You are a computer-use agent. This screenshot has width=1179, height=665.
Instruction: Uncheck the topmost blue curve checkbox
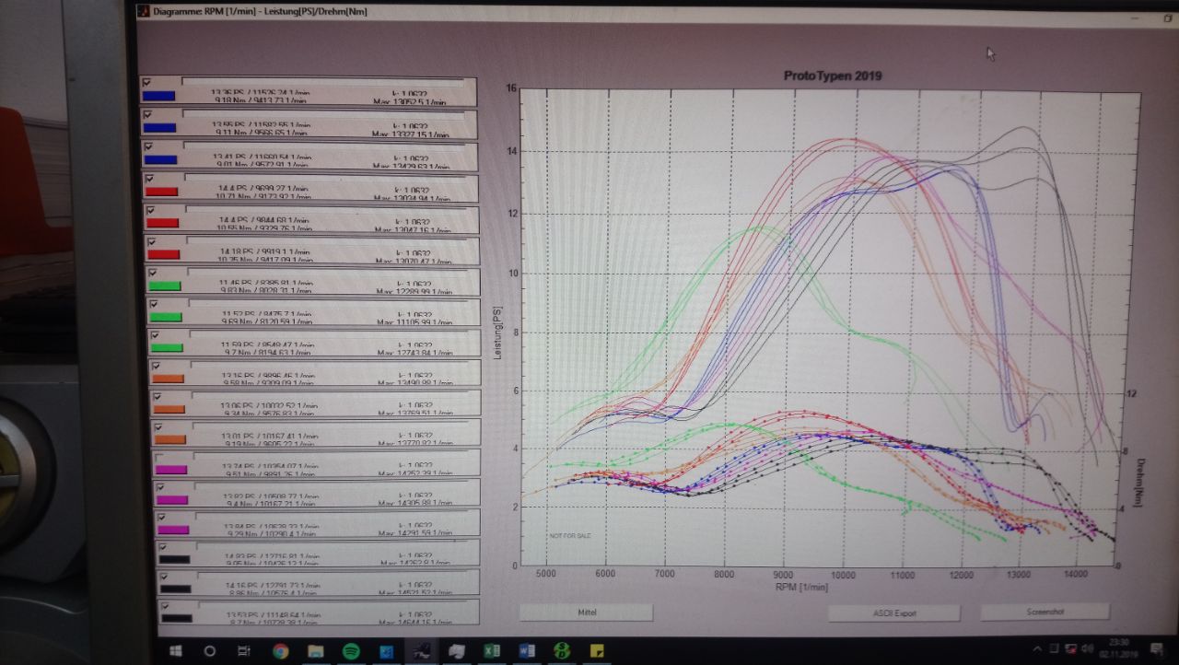(146, 83)
